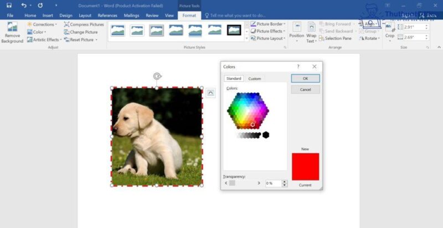443x228 pixels.
Task: Switch to the Mailings tab
Action: pyautogui.click(x=131, y=16)
